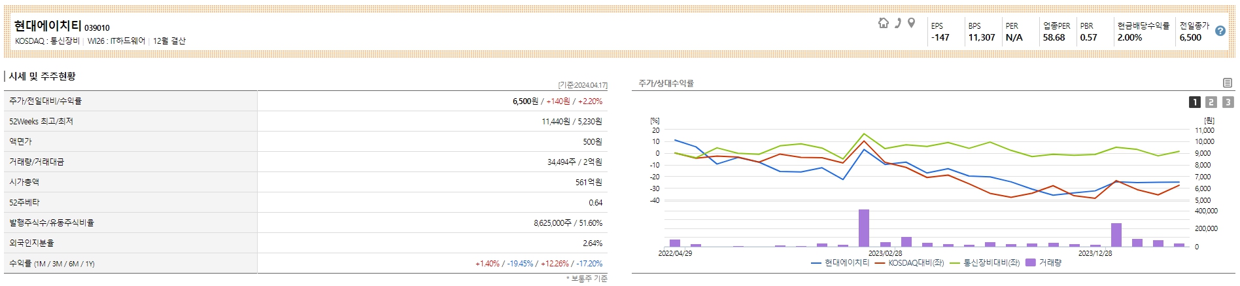
Task: Click the 52Weeks 최고/최저 row label
Action: tap(41, 122)
